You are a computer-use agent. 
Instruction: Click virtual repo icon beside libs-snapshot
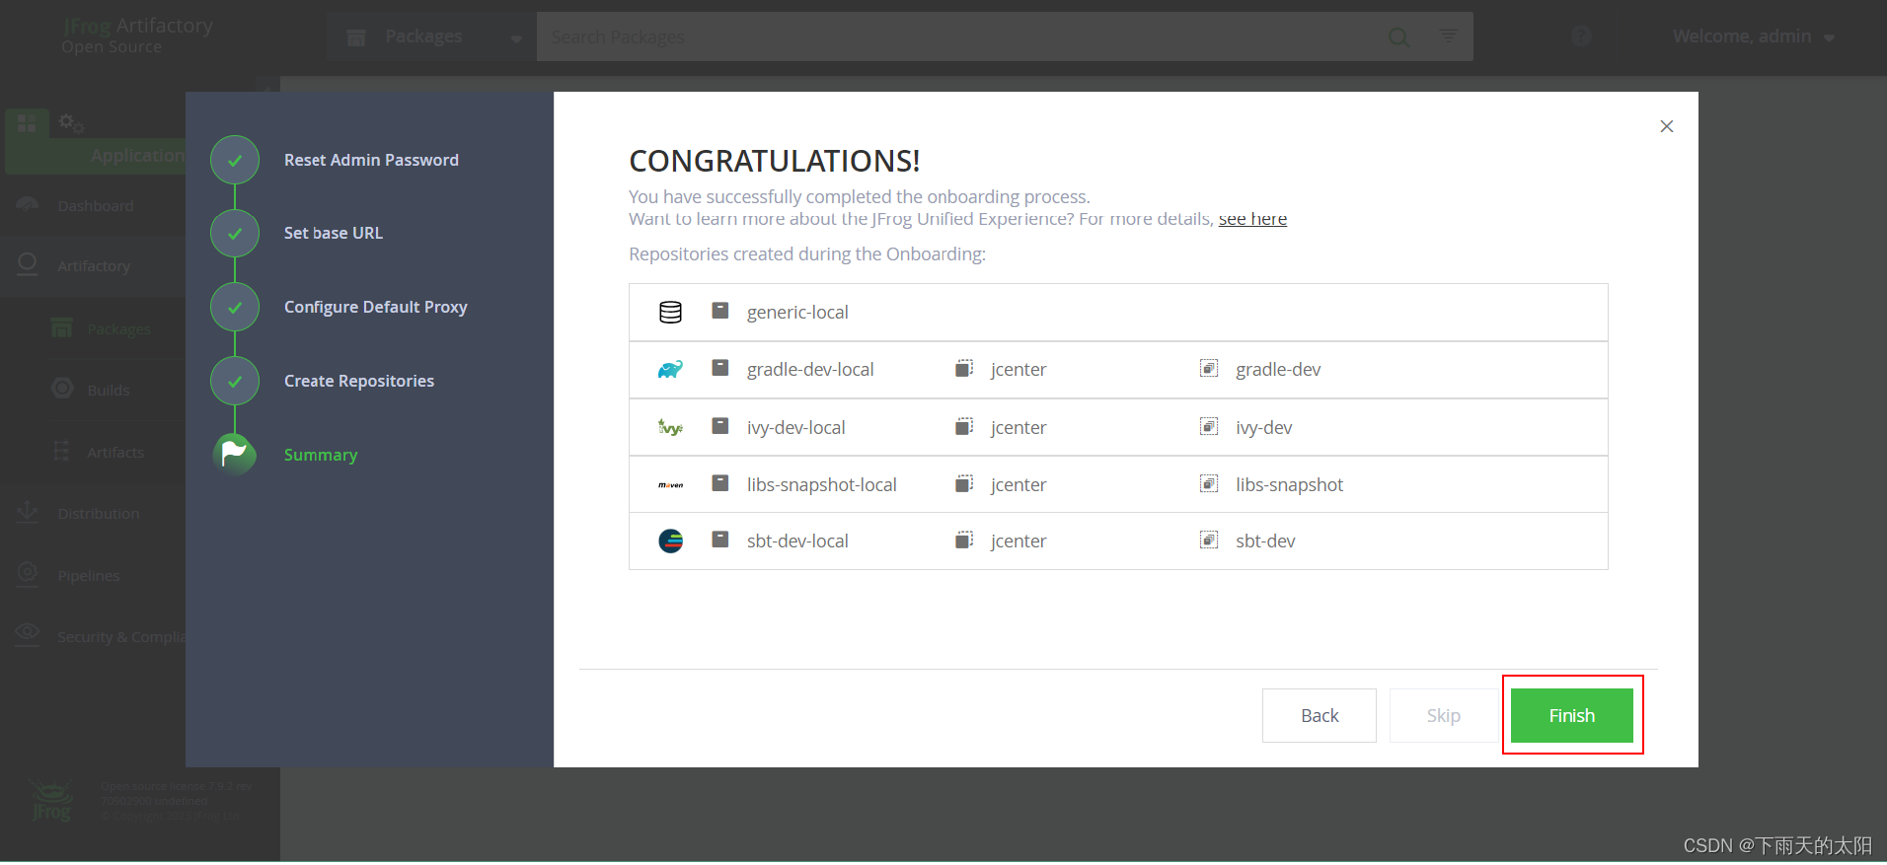click(x=1209, y=483)
